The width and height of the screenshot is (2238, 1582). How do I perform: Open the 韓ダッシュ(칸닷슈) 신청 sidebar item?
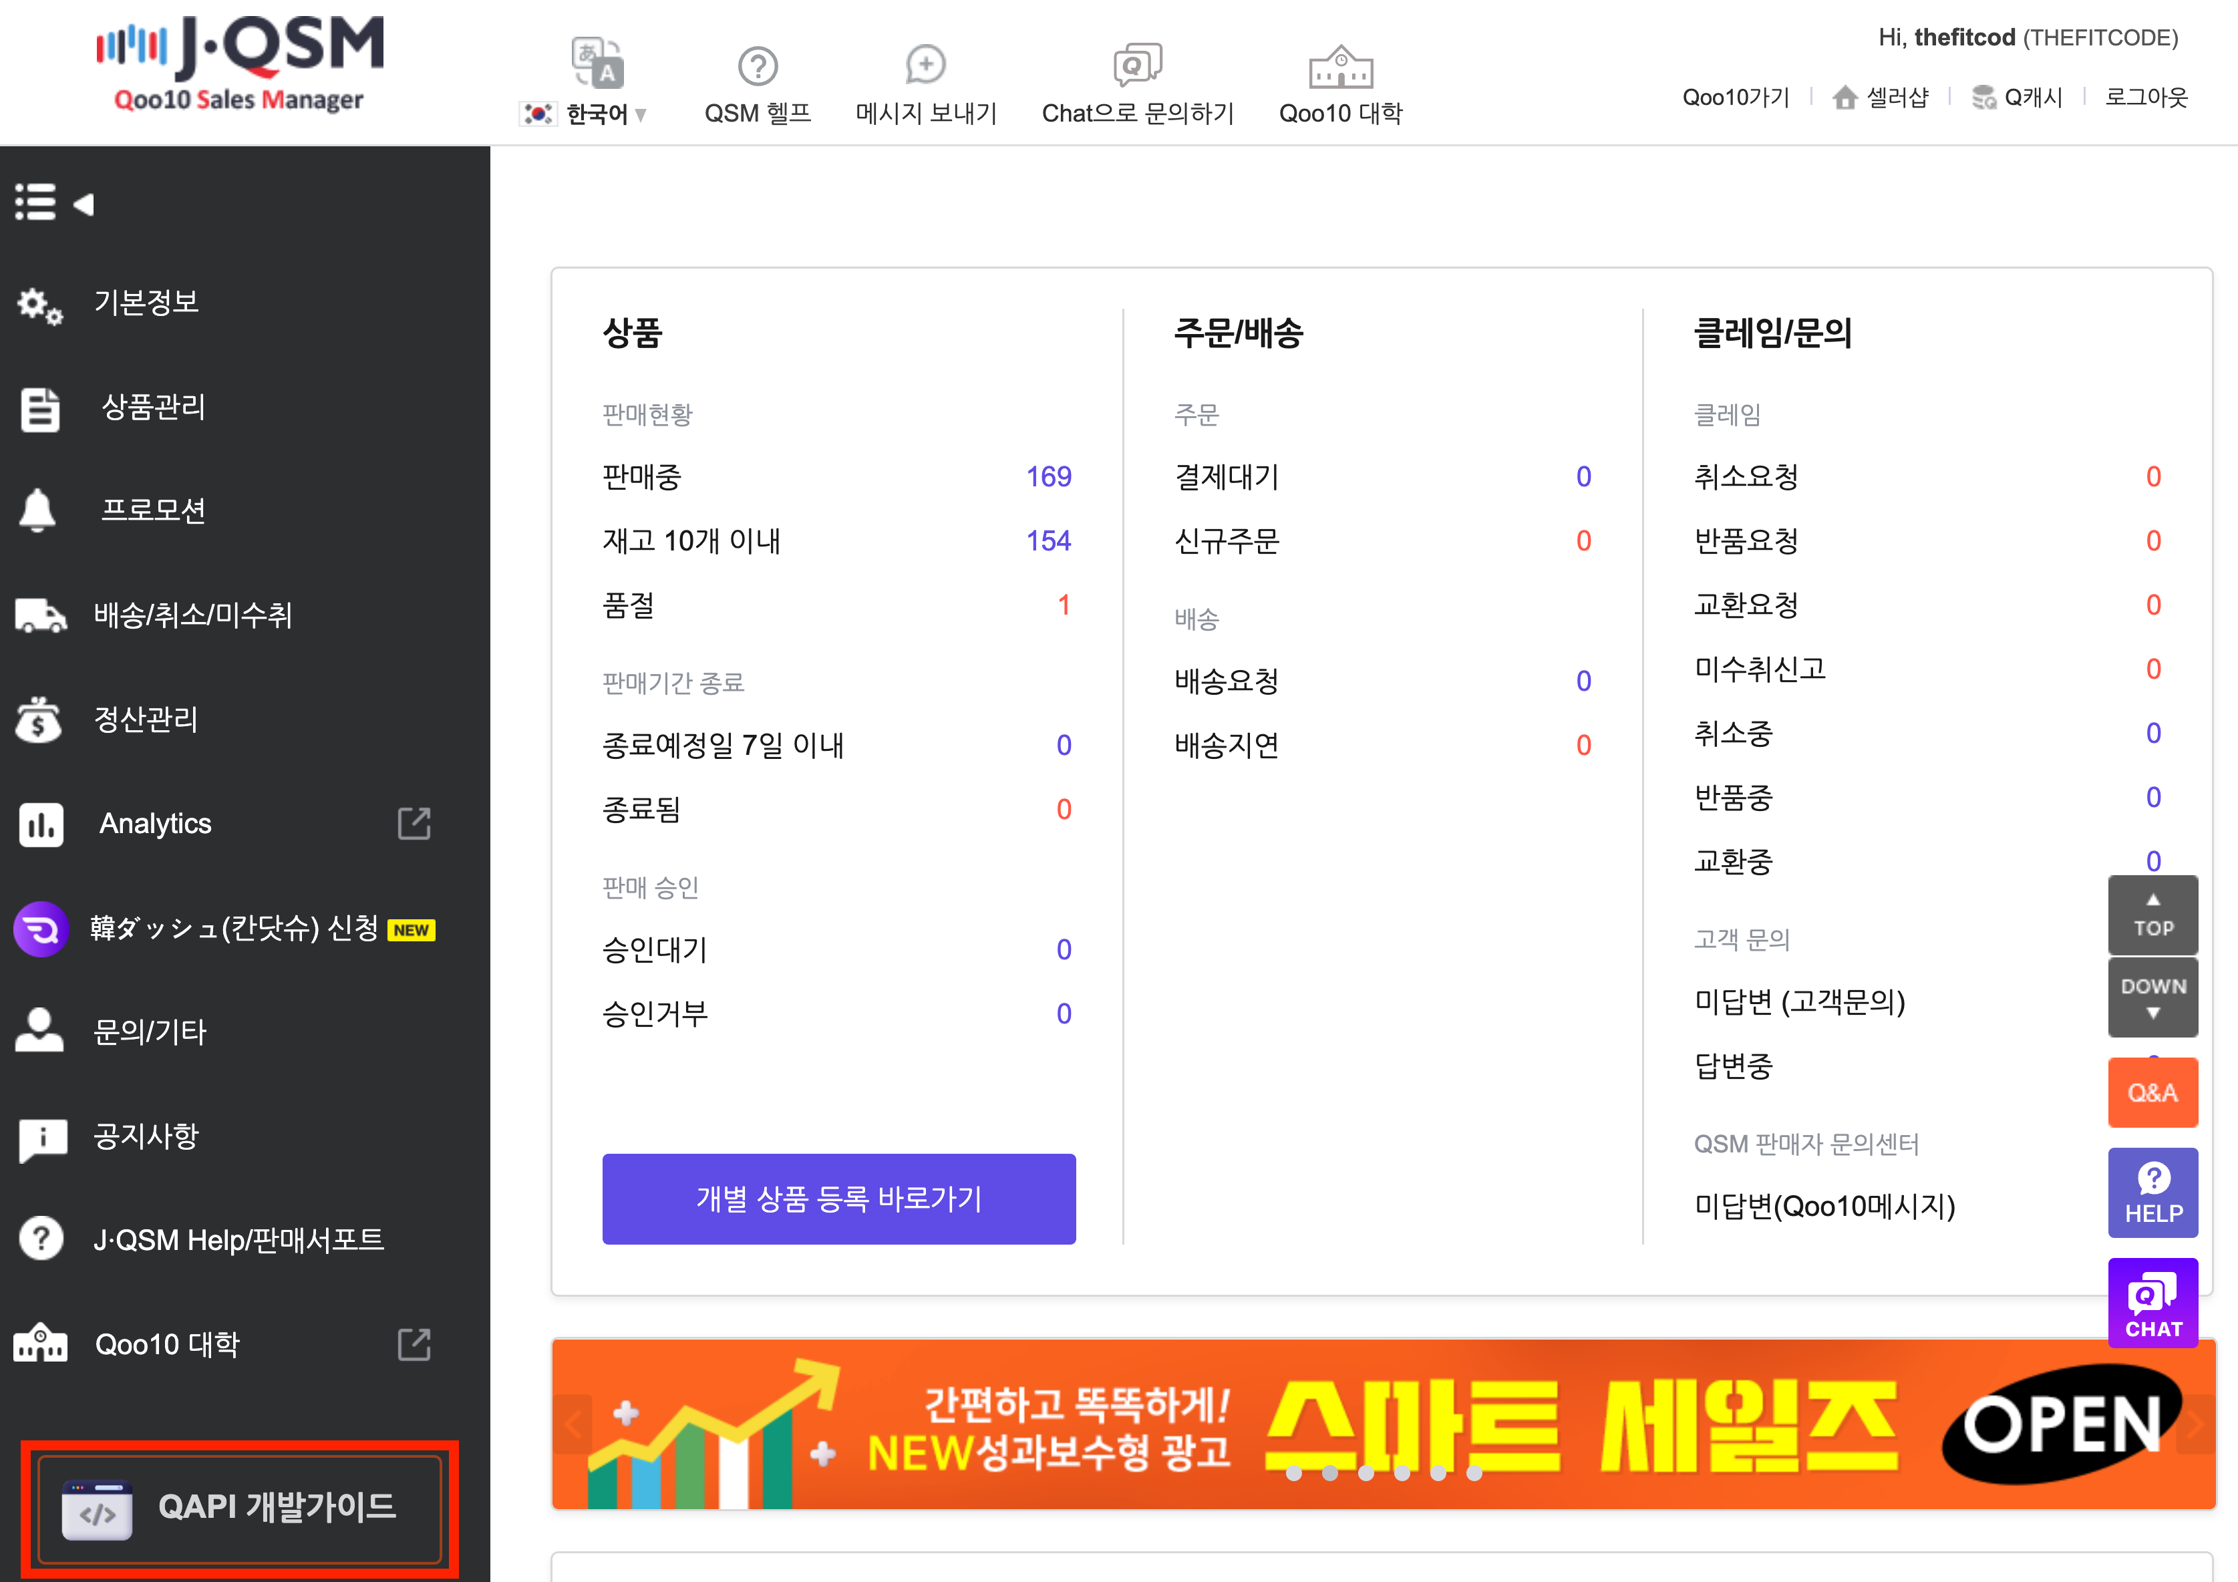tap(234, 928)
